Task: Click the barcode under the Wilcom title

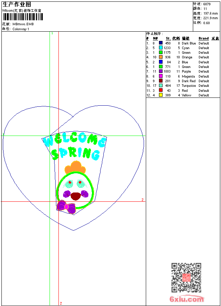Action: pos(21,17)
